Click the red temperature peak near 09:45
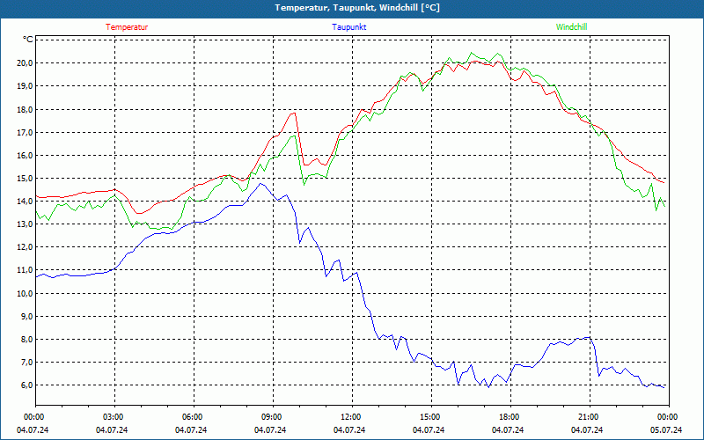The image size is (704, 440). pyautogui.click(x=294, y=113)
